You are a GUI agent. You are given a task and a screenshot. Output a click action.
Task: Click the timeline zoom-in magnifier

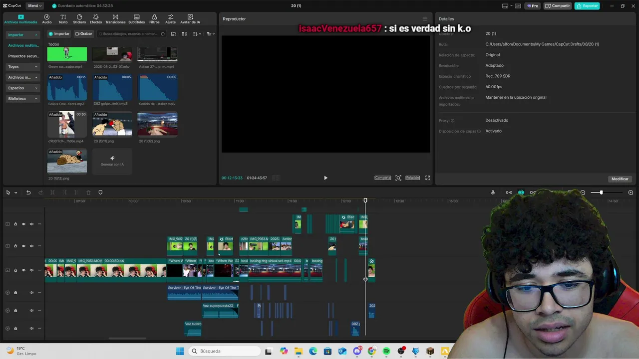coord(631,192)
